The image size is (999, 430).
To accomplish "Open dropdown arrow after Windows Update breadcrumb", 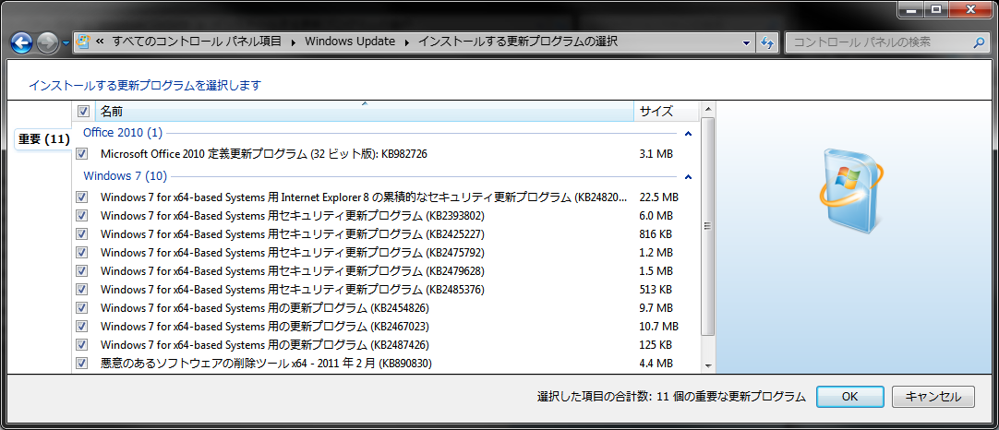I will 407,42.
